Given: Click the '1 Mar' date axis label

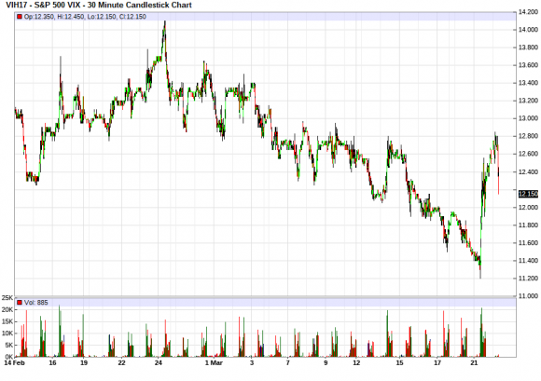Looking at the screenshot, I should (x=214, y=363).
